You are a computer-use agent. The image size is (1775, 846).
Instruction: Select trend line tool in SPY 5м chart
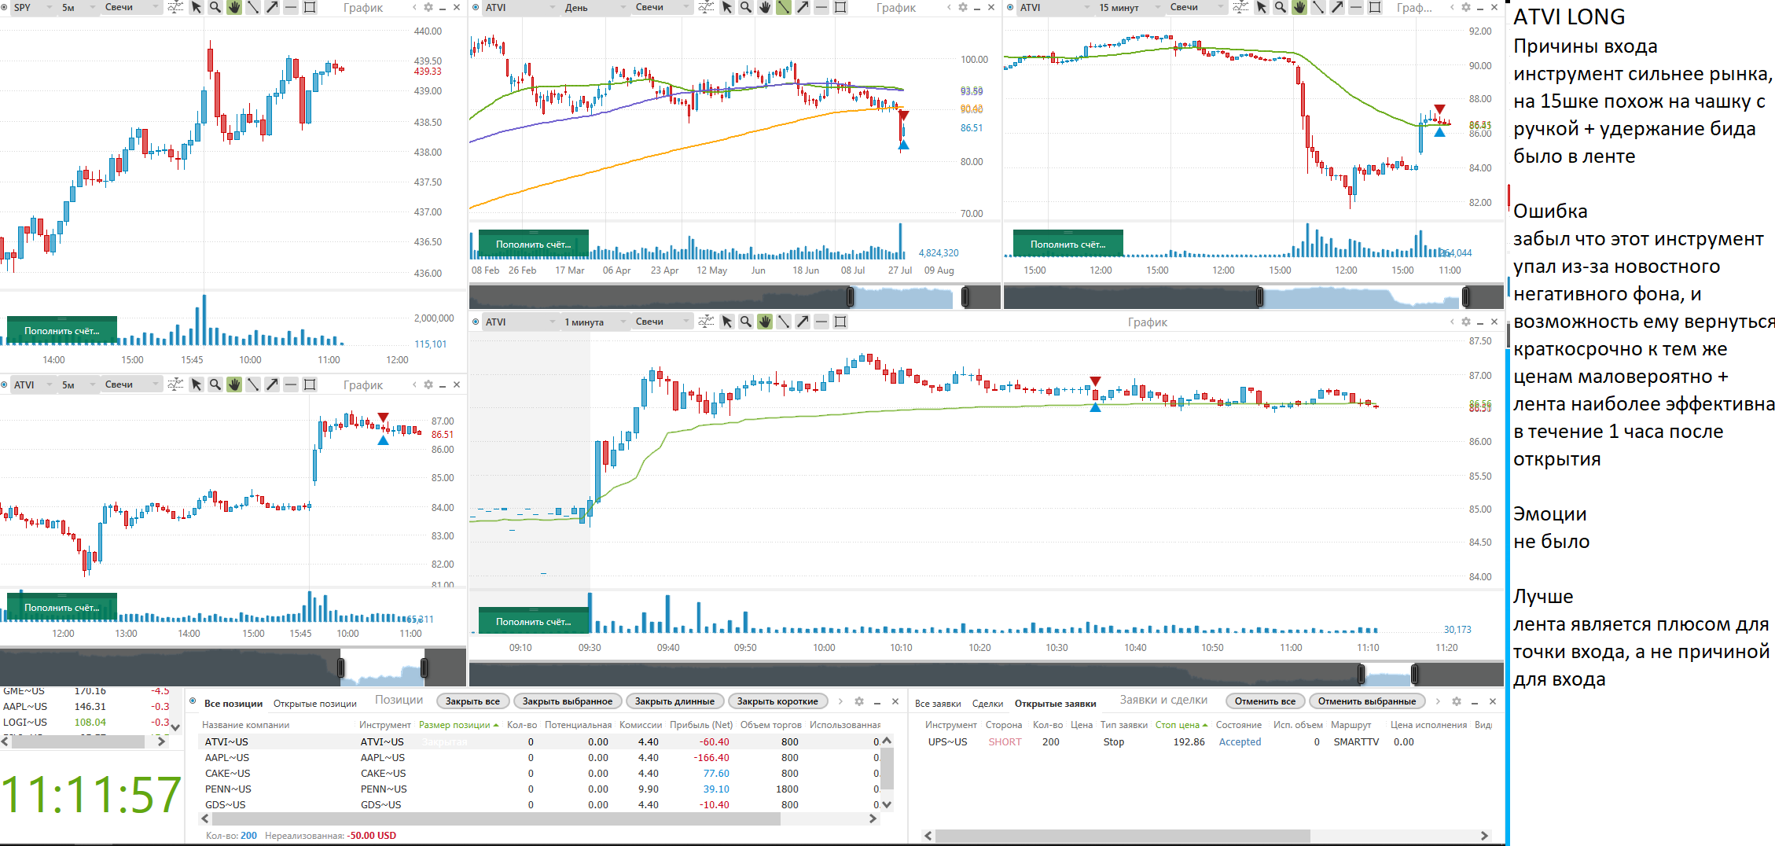pyautogui.click(x=252, y=7)
